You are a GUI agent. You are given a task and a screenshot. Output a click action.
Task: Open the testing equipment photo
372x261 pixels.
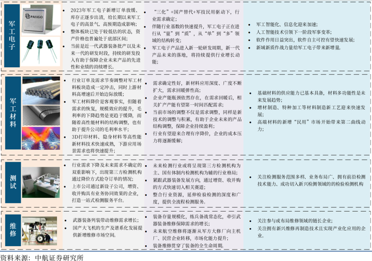(41, 182)
